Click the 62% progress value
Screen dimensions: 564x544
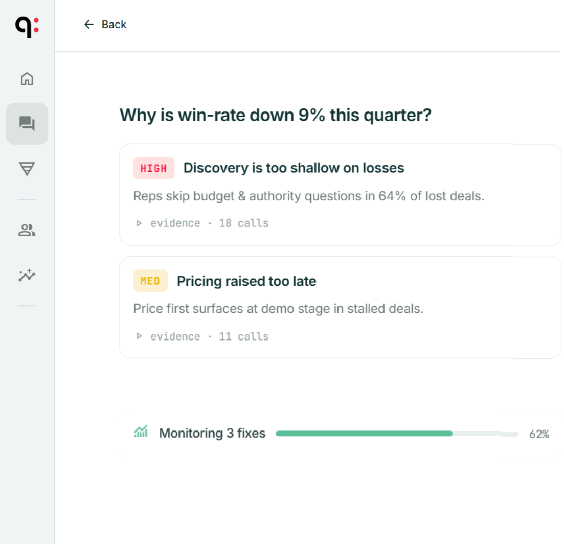click(x=539, y=434)
